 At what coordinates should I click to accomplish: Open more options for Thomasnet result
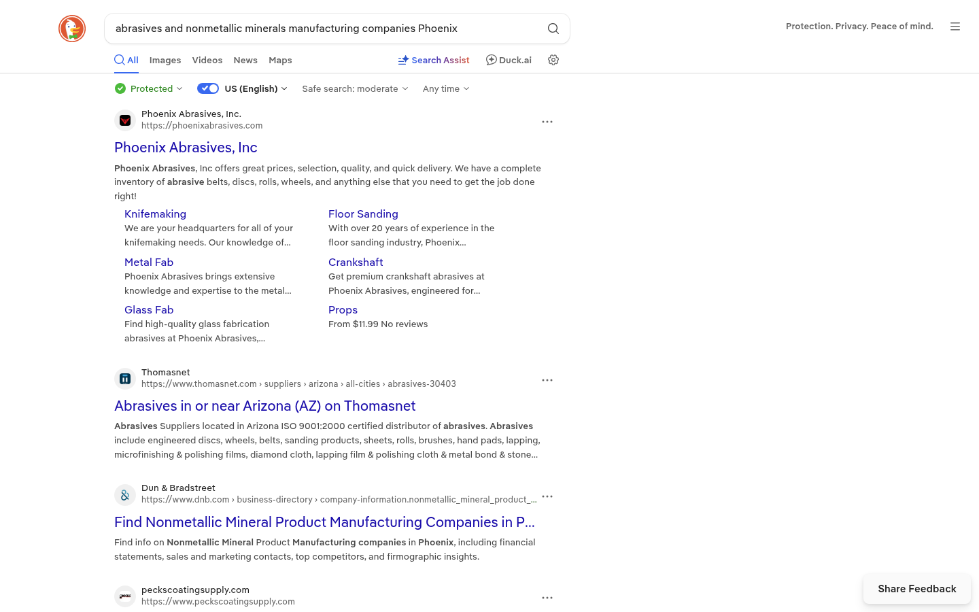(547, 380)
